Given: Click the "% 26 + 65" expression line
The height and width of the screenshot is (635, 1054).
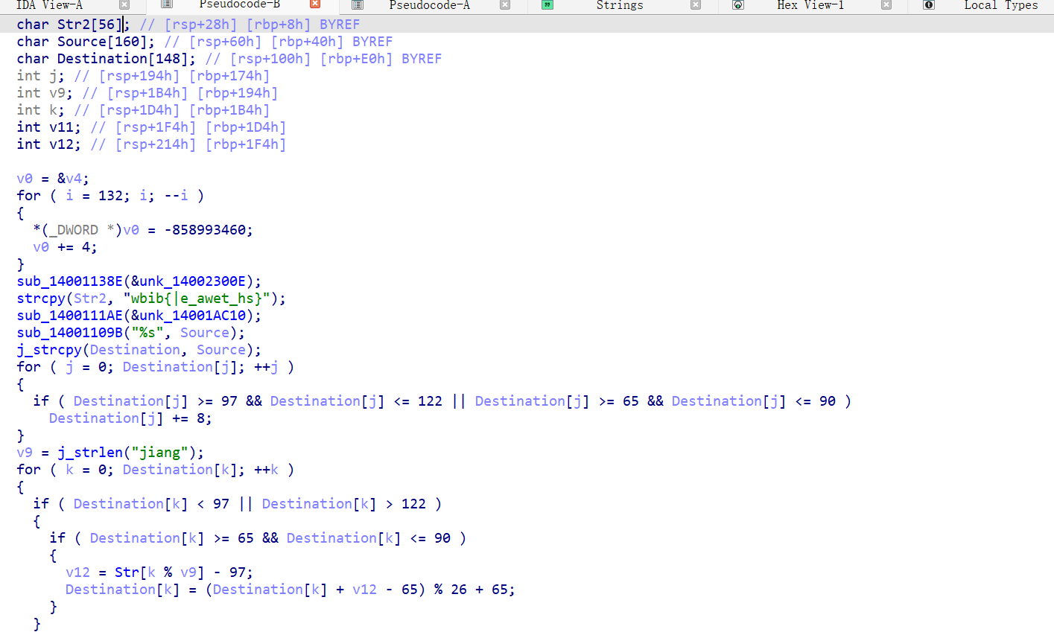Looking at the screenshot, I should (290, 590).
